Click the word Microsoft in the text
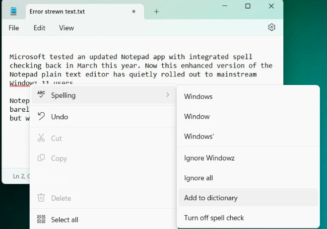This screenshot has height=229, width=327. click(27, 57)
